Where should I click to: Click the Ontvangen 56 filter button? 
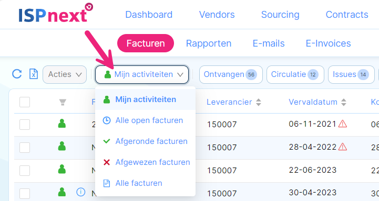[x=231, y=75]
